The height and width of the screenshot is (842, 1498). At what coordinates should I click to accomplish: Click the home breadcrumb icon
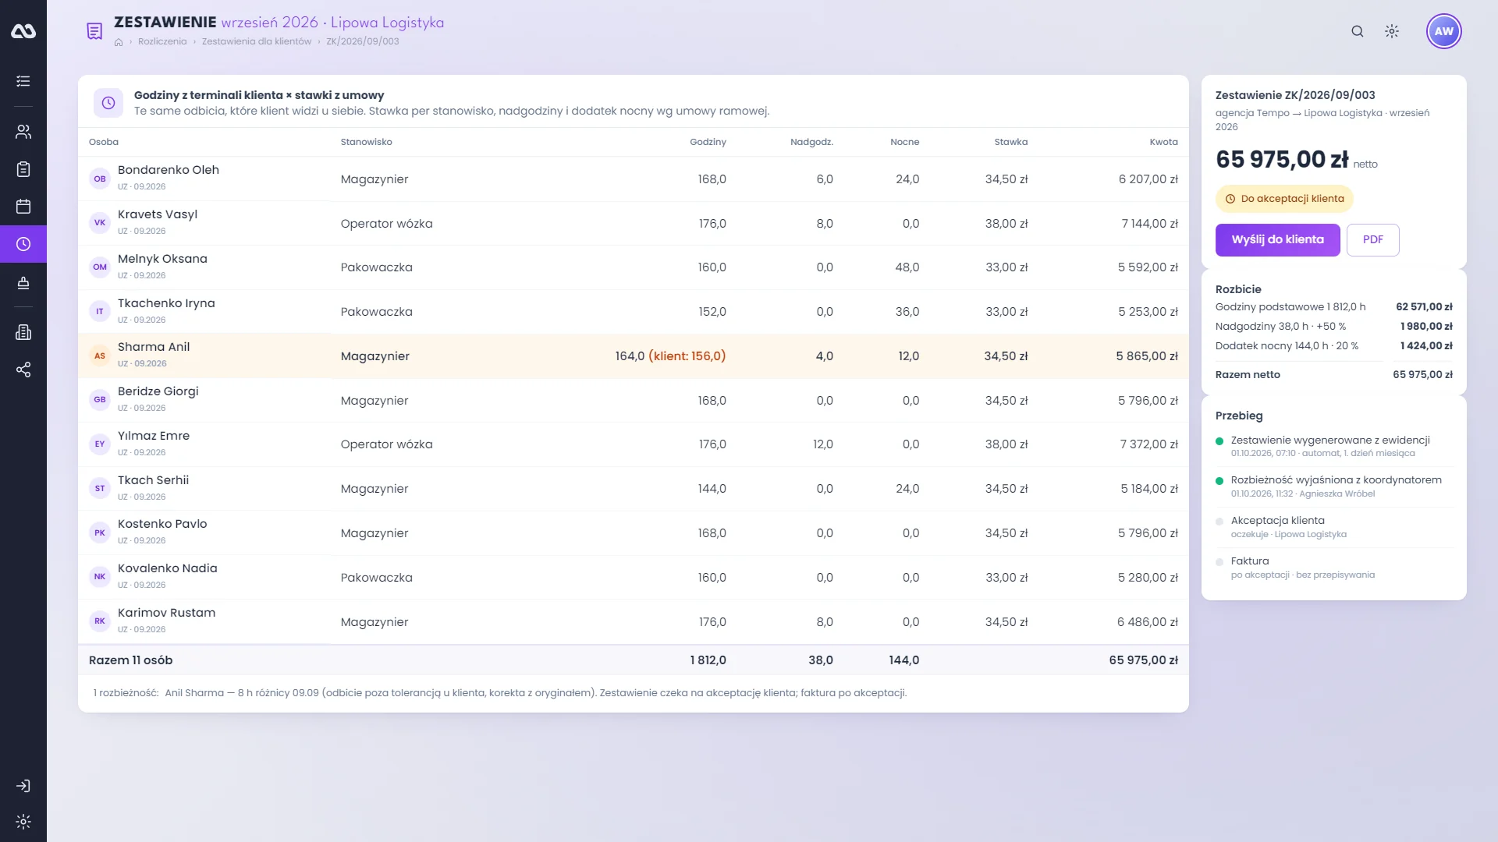tap(119, 42)
